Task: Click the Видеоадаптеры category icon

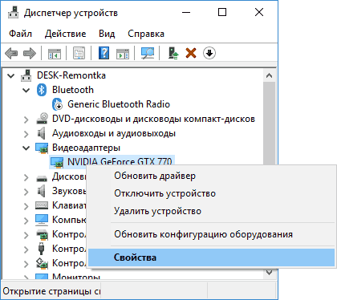Action: click(42, 148)
